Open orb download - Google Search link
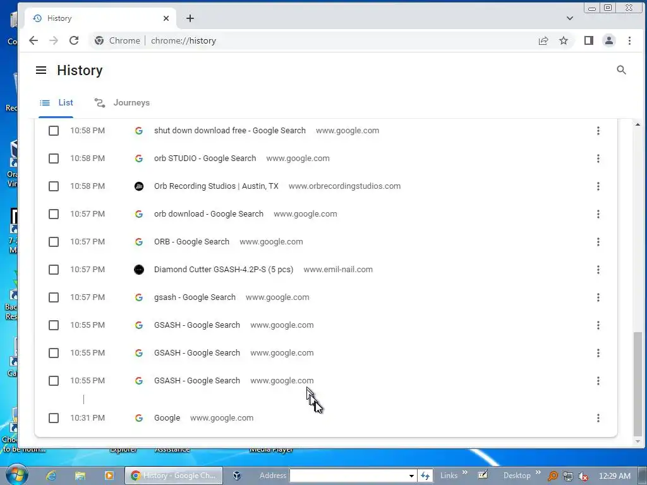The image size is (647, 485). [209, 214]
